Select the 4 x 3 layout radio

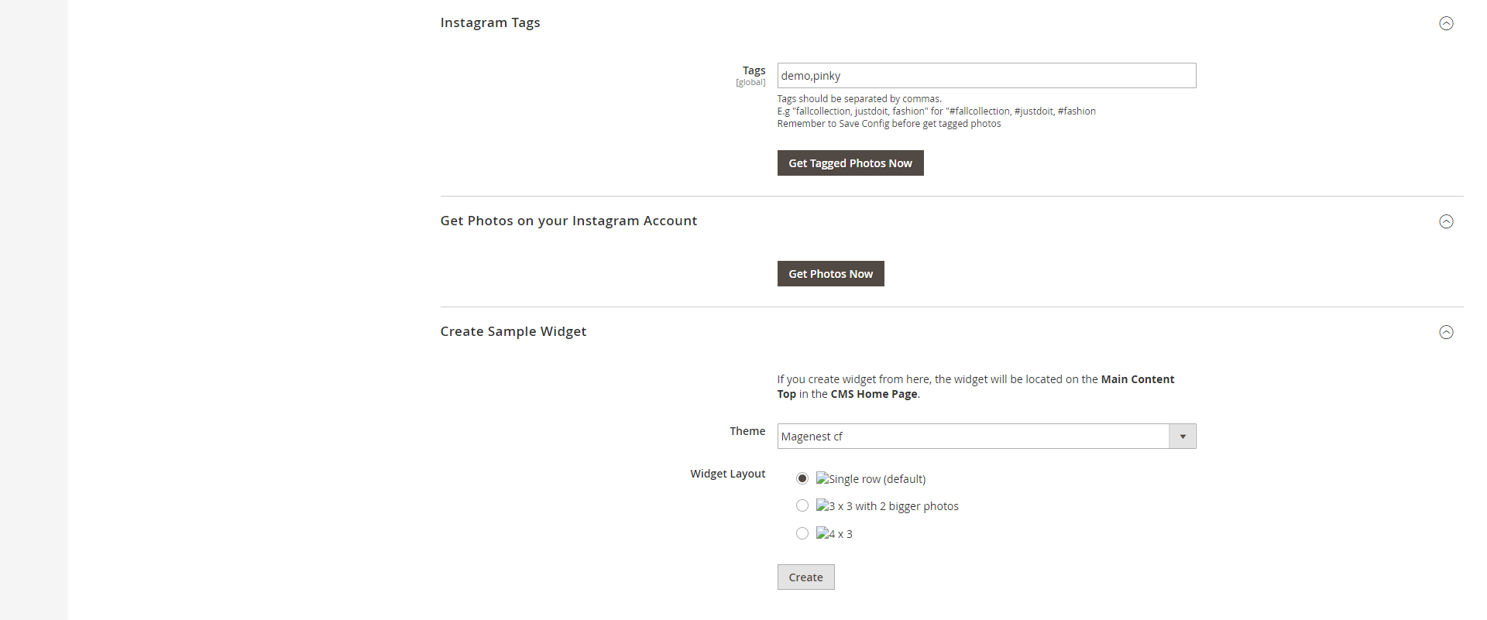(x=802, y=533)
